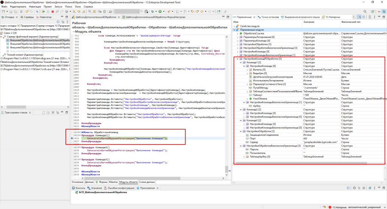This screenshot has height=209, width=387.
Task: Switch to the Точки останова tab
Action: (x=269, y=17)
